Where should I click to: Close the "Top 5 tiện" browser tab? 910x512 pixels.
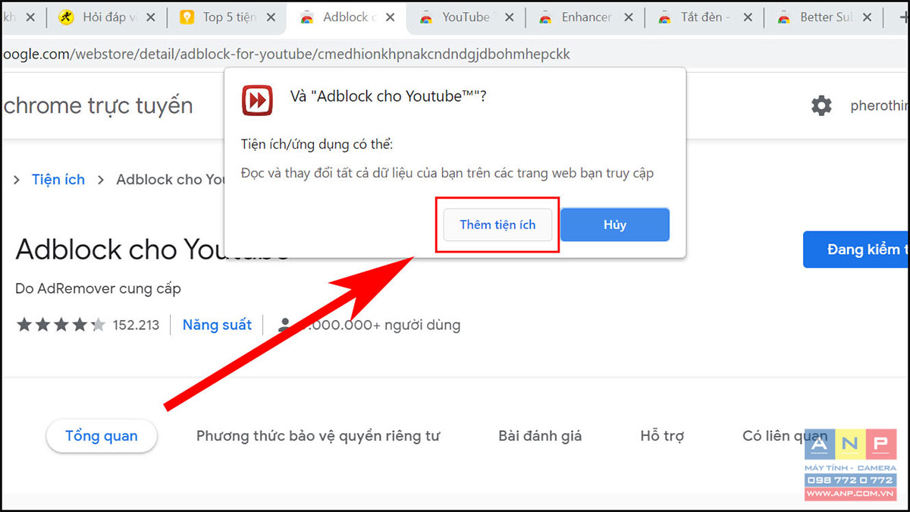point(269,17)
